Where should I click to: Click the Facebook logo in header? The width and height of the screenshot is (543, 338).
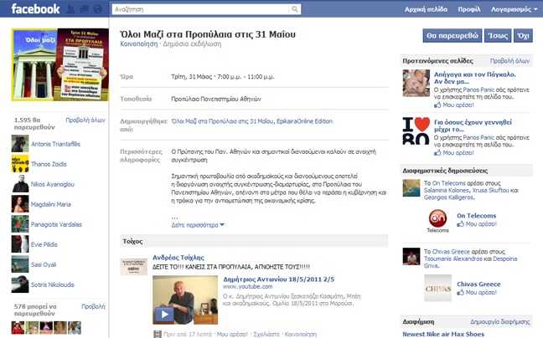(35, 9)
